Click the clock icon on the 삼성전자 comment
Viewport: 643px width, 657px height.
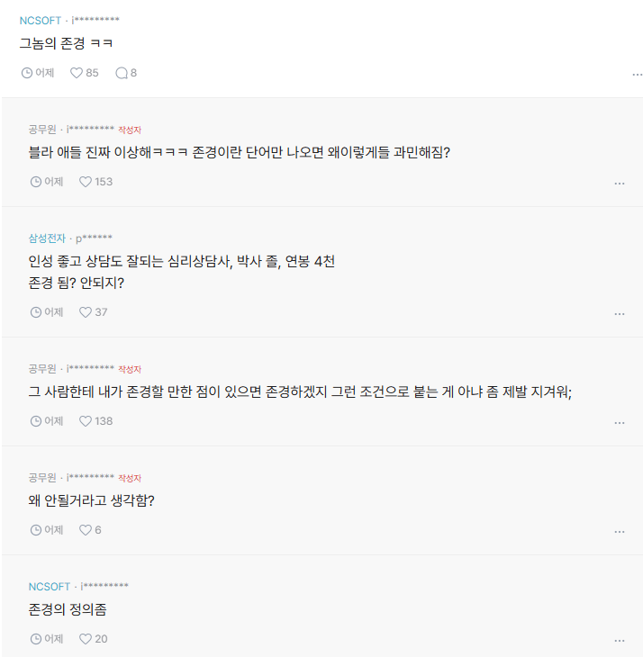pyautogui.click(x=36, y=312)
